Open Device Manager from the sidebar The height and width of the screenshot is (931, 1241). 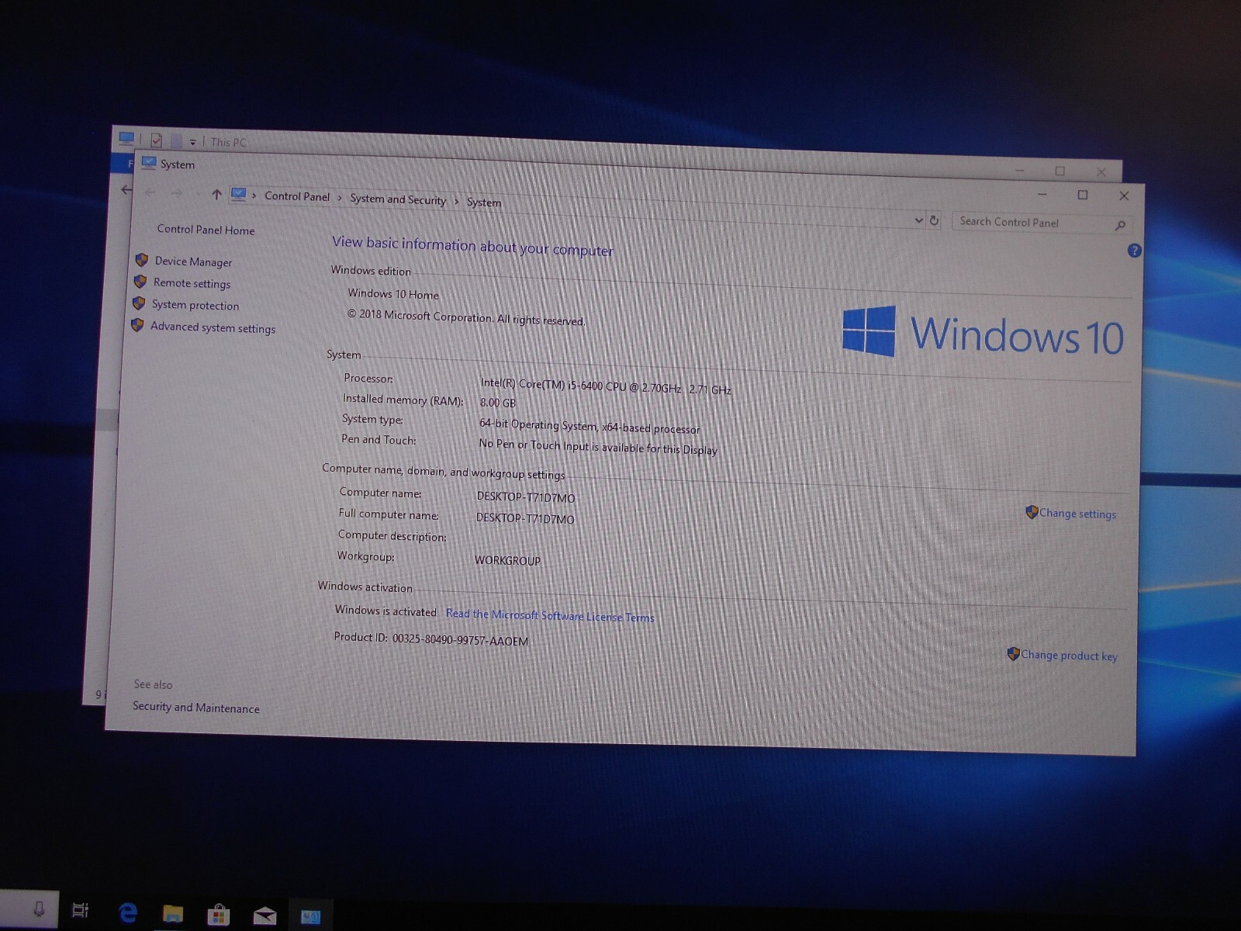click(x=193, y=261)
